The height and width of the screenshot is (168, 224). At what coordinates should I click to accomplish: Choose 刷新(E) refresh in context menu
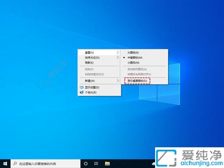click(99, 63)
